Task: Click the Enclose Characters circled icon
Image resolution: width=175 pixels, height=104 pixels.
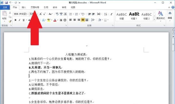Action: tap(65, 20)
